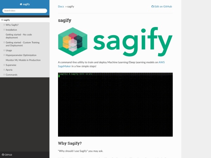Click the Why Sagify? heading

(70, 143)
